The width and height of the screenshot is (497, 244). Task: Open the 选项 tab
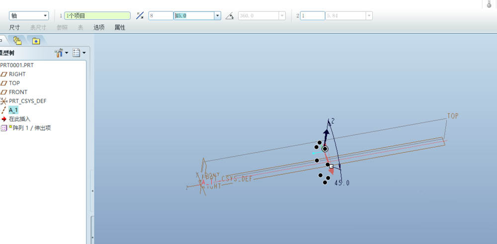point(99,28)
